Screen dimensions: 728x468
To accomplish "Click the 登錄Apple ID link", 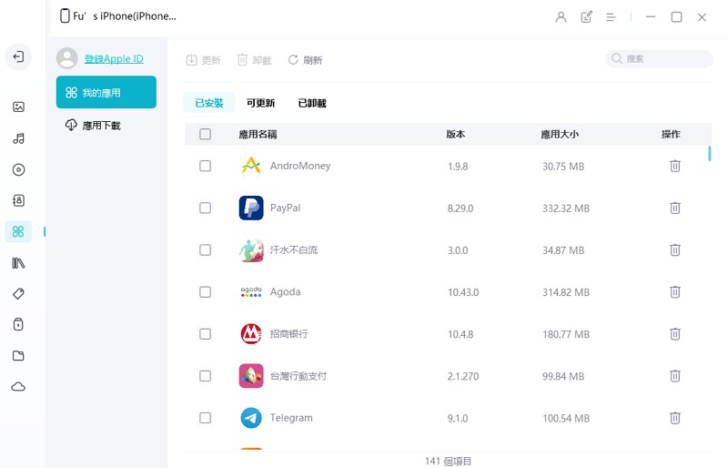I will coord(114,58).
